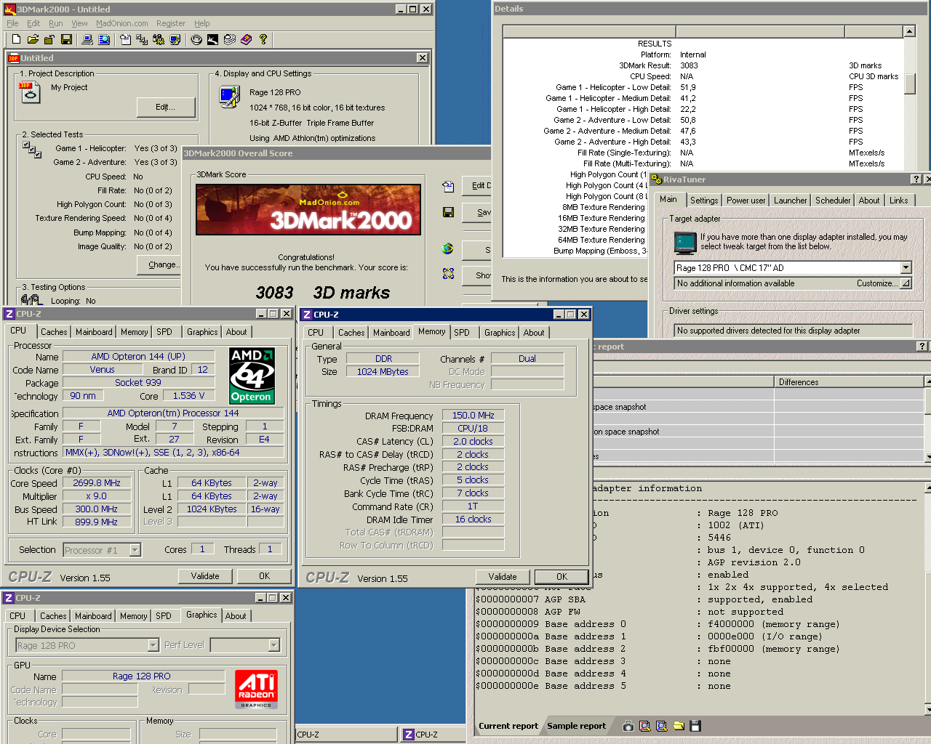The height and width of the screenshot is (744, 931).
Task: Click the AMD Opteron 144 (UP) name field
Action: point(138,357)
